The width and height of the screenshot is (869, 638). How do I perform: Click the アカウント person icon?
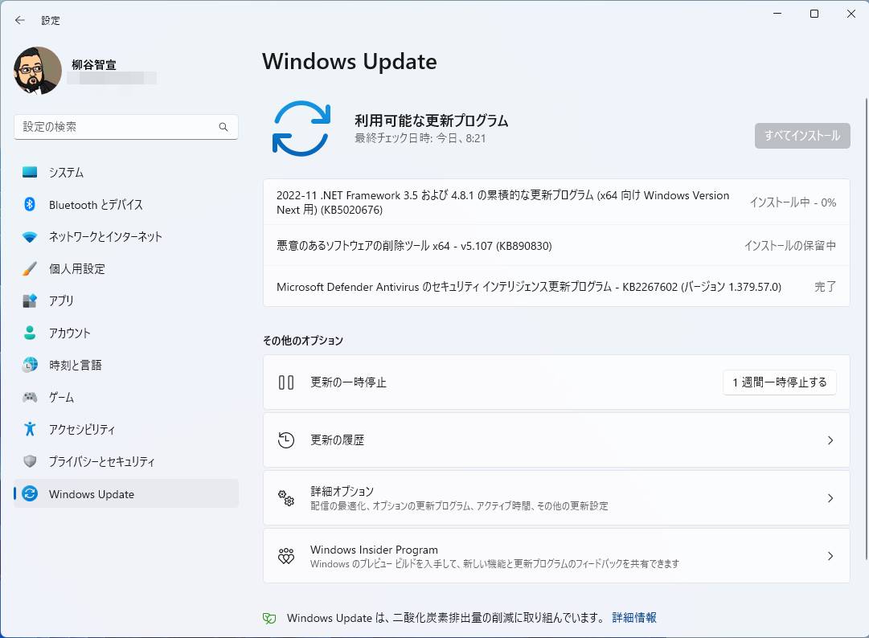(30, 333)
